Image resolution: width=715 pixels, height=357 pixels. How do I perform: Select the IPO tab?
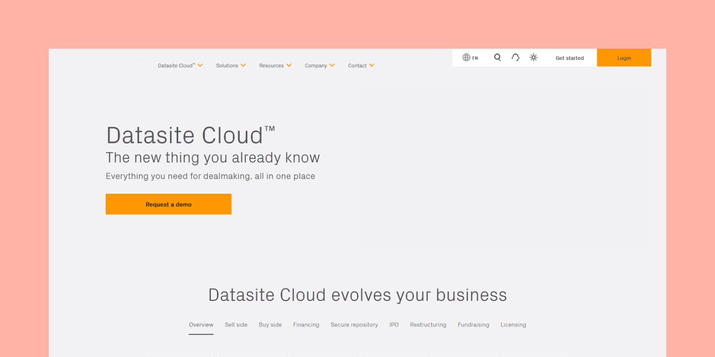click(x=394, y=324)
